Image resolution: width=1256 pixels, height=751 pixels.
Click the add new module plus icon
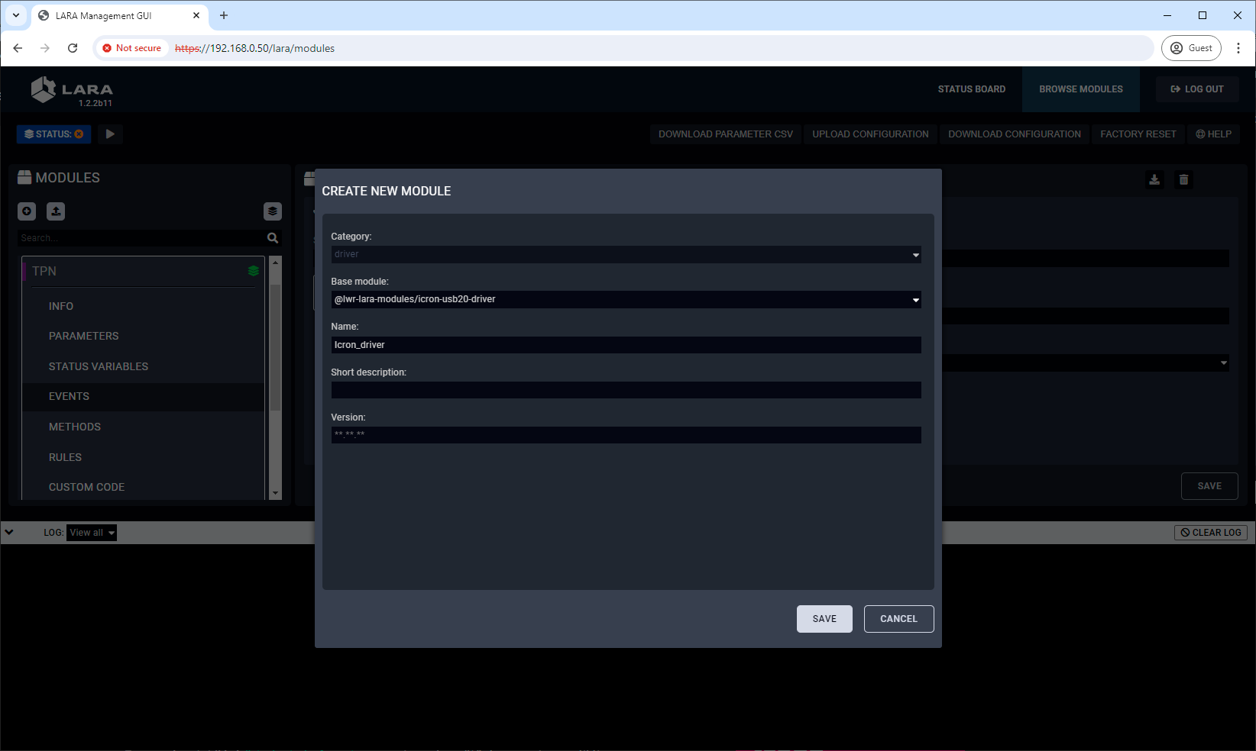pos(27,211)
